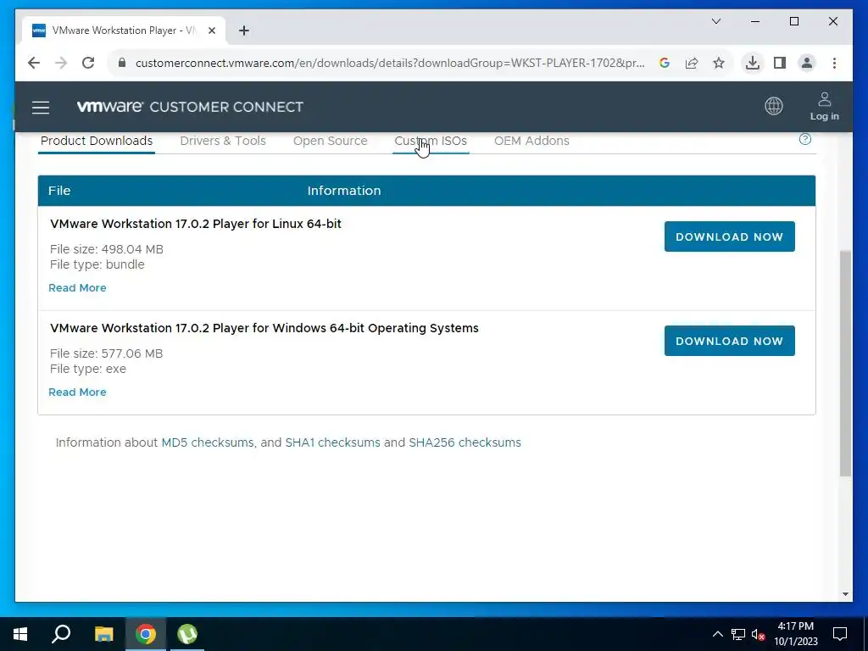Click the browser forward arrow
The height and width of the screenshot is (651, 868).
coord(61,63)
